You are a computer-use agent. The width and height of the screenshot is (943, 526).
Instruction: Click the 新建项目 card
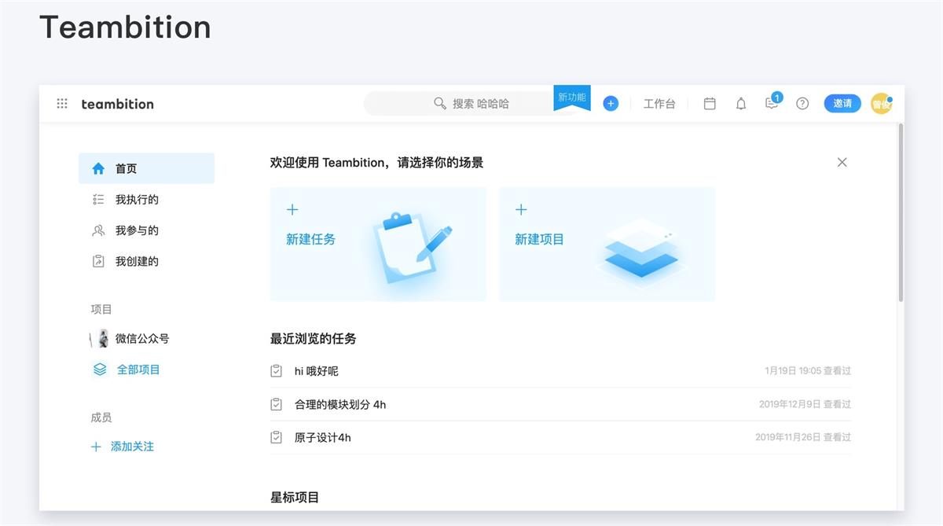click(607, 244)
